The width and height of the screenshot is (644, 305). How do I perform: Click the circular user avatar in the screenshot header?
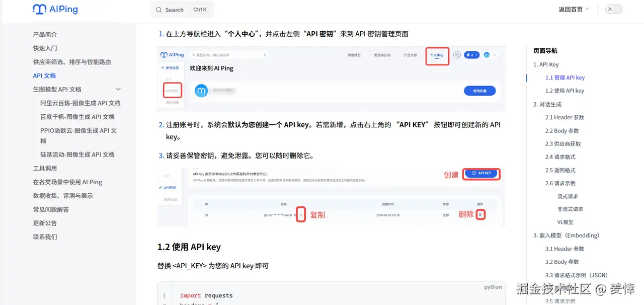(487, 55)
